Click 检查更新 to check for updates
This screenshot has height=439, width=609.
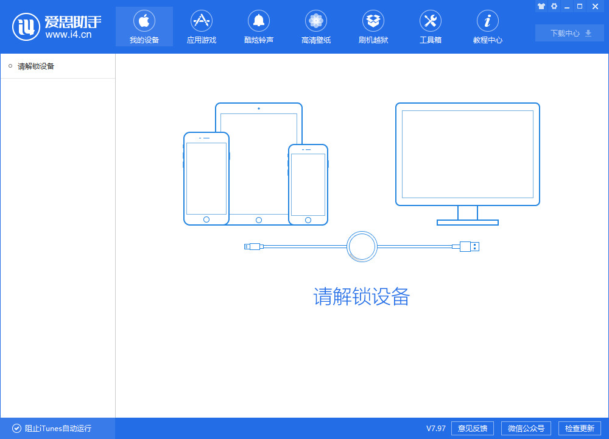click(579, 428)
